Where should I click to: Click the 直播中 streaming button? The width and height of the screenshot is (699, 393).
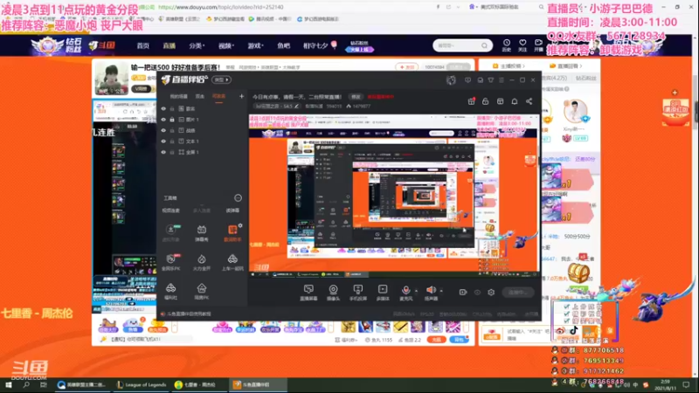tap(518, 293)
